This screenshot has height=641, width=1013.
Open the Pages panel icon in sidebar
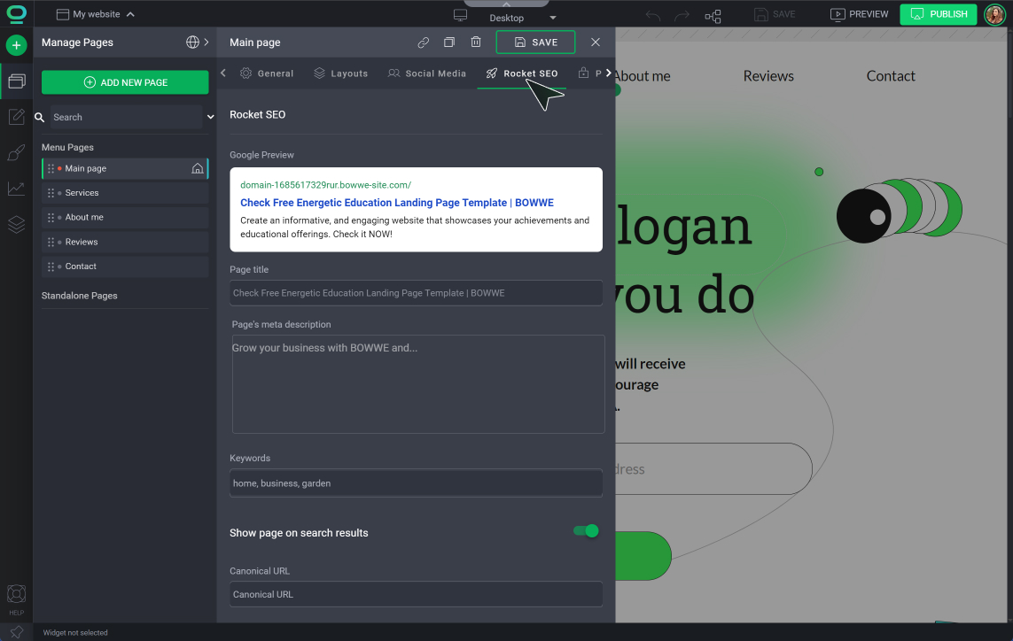(x=16, y=81)
